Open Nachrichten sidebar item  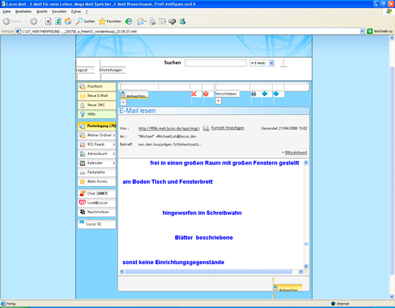click(97, 212)
